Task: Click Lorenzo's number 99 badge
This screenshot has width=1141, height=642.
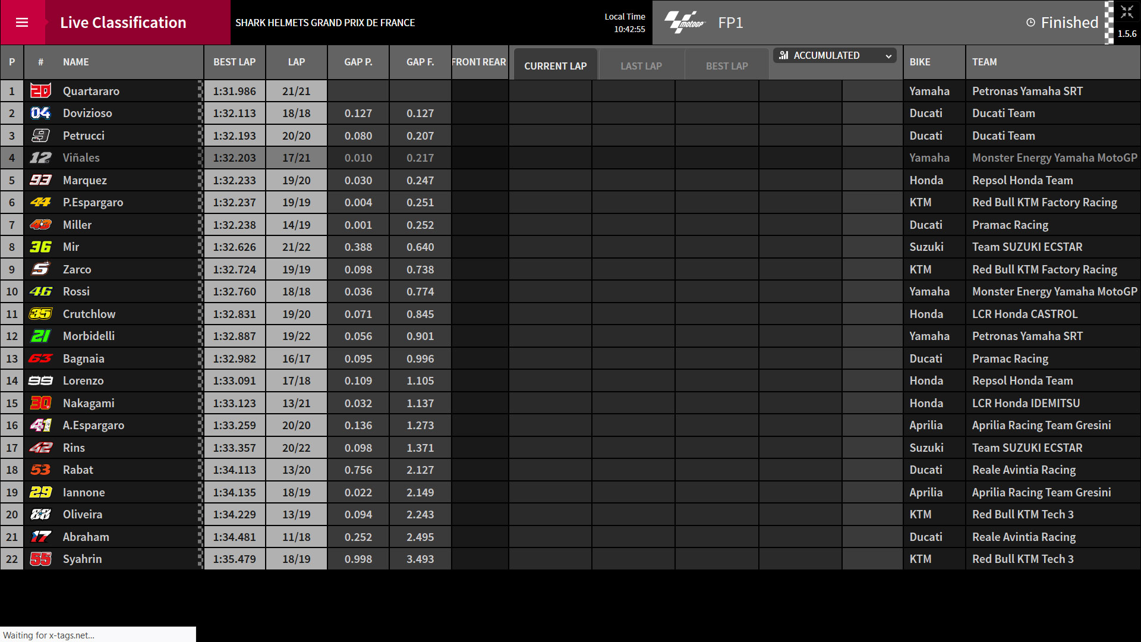Action: coord(40,380)
